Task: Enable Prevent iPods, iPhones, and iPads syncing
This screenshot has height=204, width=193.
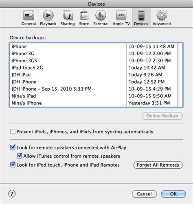Action: click(x=13, y=132)
